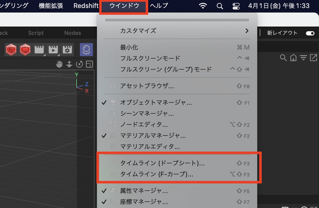Open the Edit Render Settings icon

coord(67,50)
